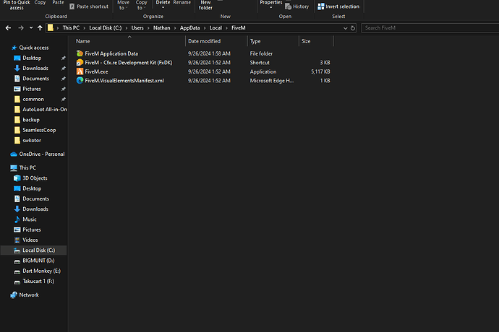Viewport: 499px width, 332px height.
Task: Click the Invert selection button
Action: (337, 6)
